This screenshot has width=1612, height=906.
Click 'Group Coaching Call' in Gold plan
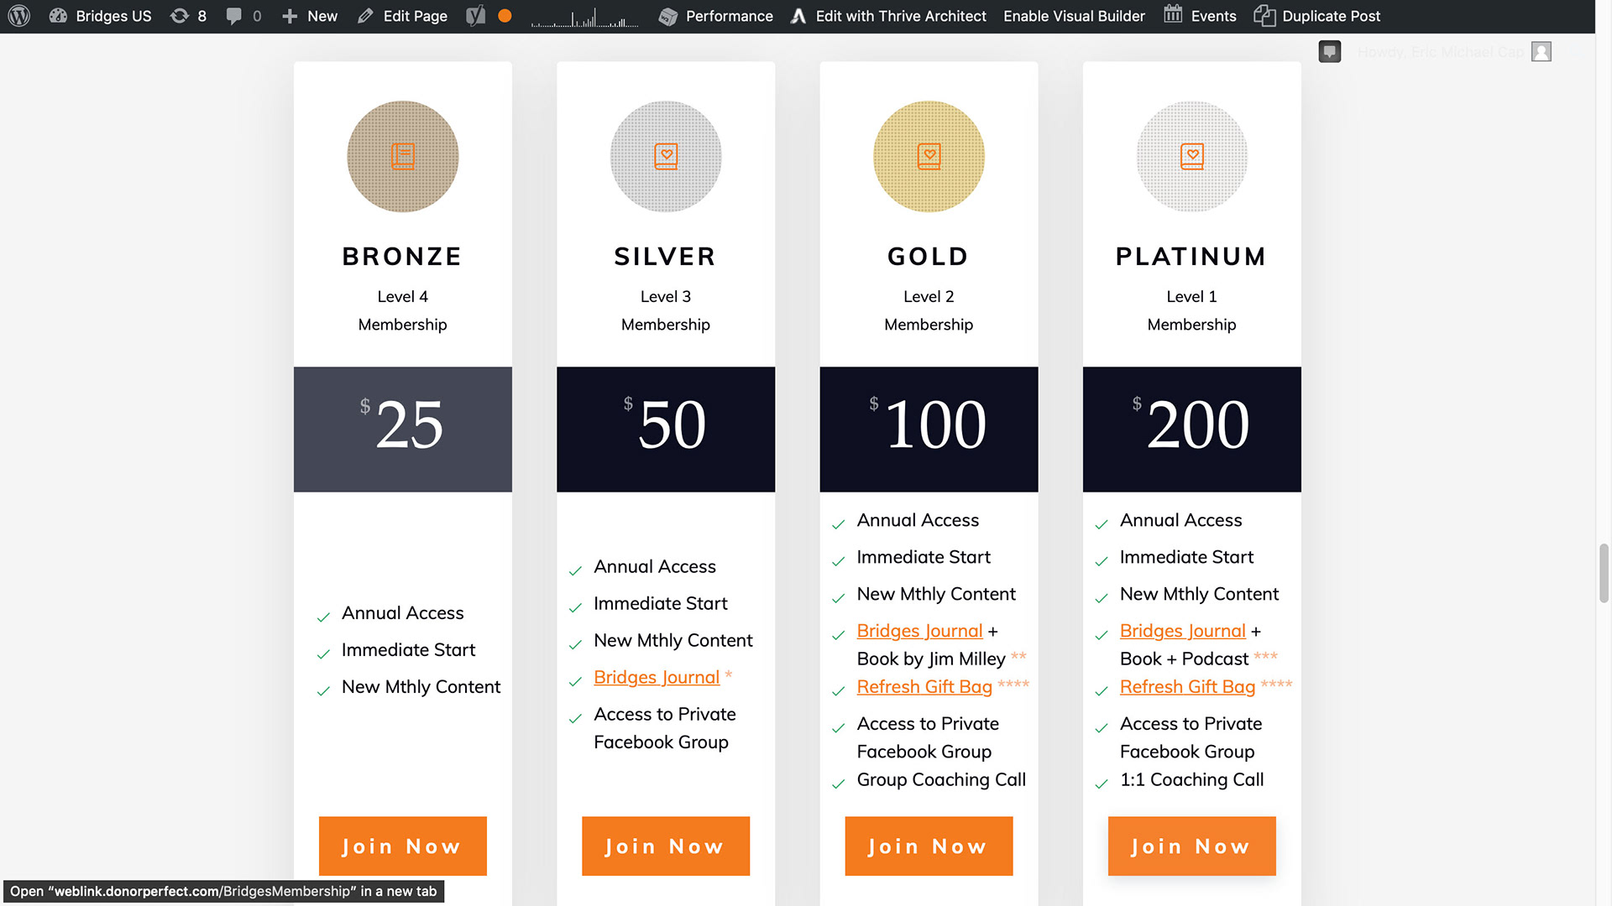[941, 779]
